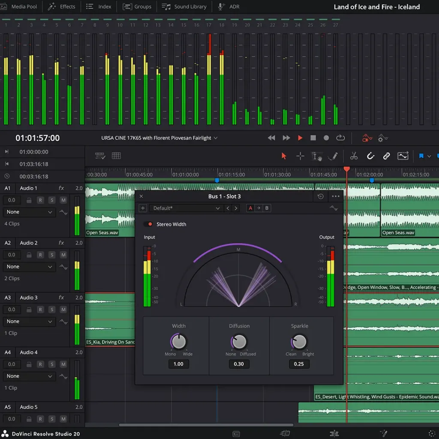The image size is (439, 439).
Task: Toggle the link clips chain icon
Action: click(386, 156)
